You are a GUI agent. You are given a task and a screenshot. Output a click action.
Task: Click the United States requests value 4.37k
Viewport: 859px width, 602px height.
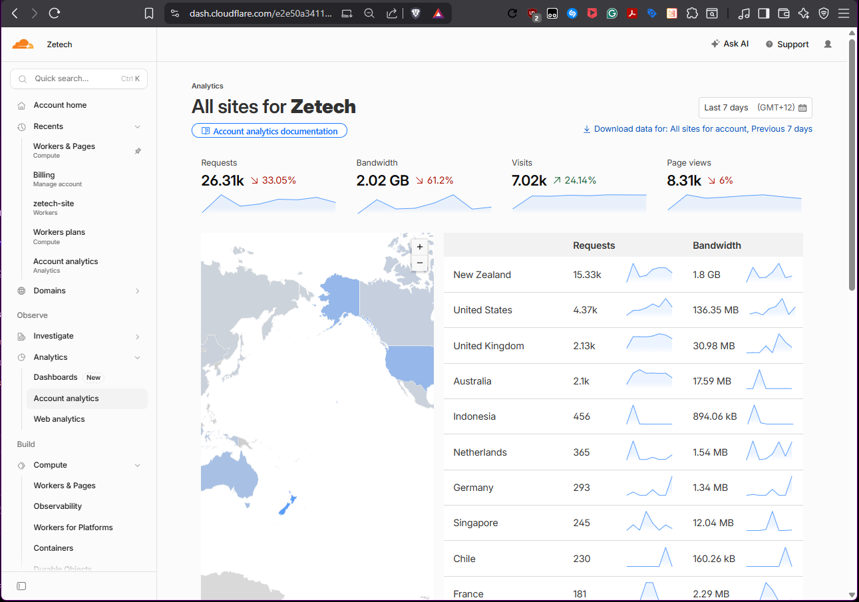pos(586,310)
